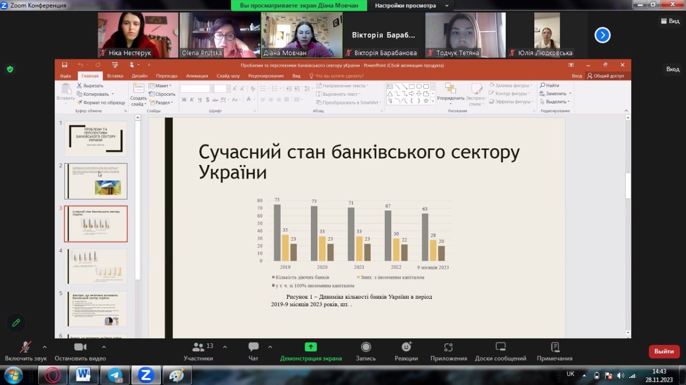This screenshot has height=385, width=686.
Task: Toggle Демонстрация экрана screen share
Action: pyautogui.click(x=311, y=351)
